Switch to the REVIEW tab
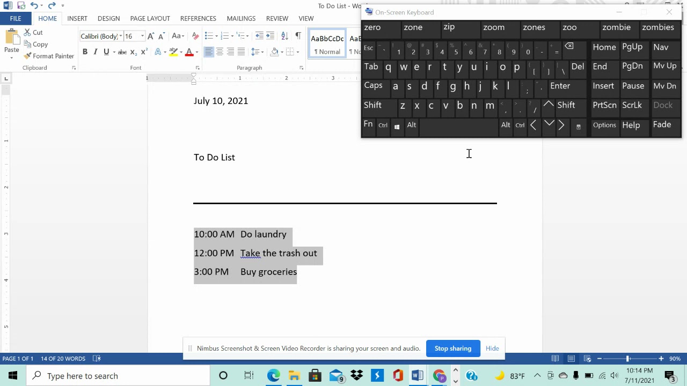 [277, 19]
